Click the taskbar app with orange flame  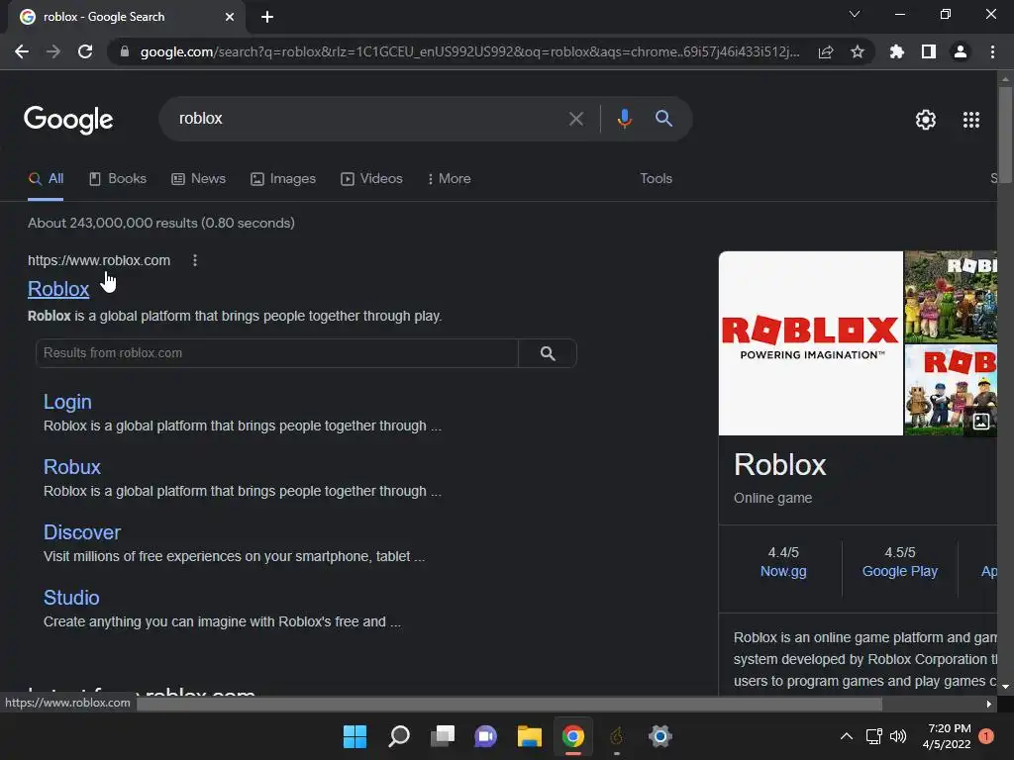point(617,736)
